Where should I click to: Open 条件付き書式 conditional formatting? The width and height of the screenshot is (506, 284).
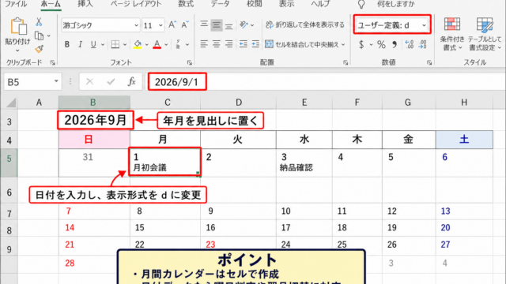tap(452, 34)
